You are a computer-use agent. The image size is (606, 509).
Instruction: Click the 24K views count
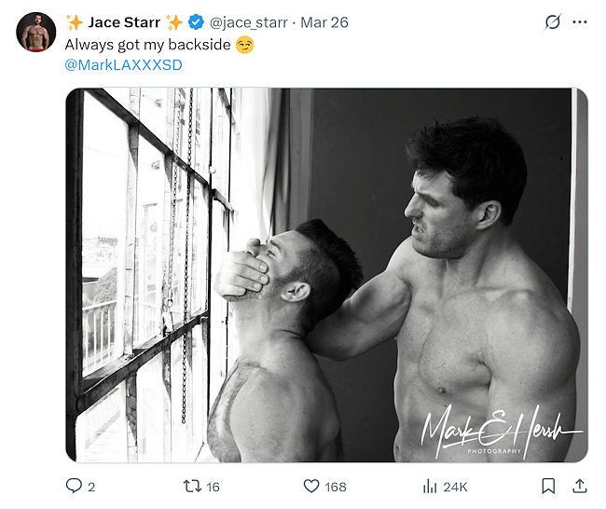tap(455, 487)
